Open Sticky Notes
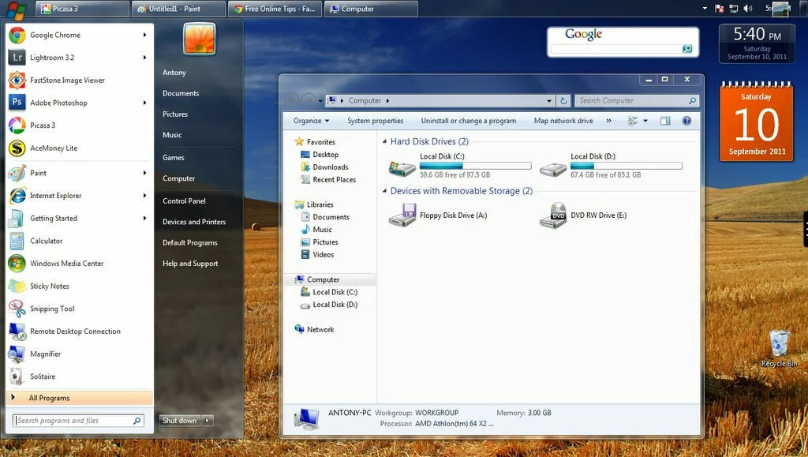Screen dimensions: 808x457 [x=80, y=286]
